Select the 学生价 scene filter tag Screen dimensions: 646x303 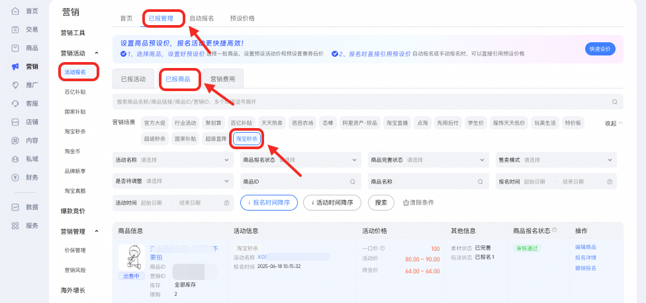point(475,123)
